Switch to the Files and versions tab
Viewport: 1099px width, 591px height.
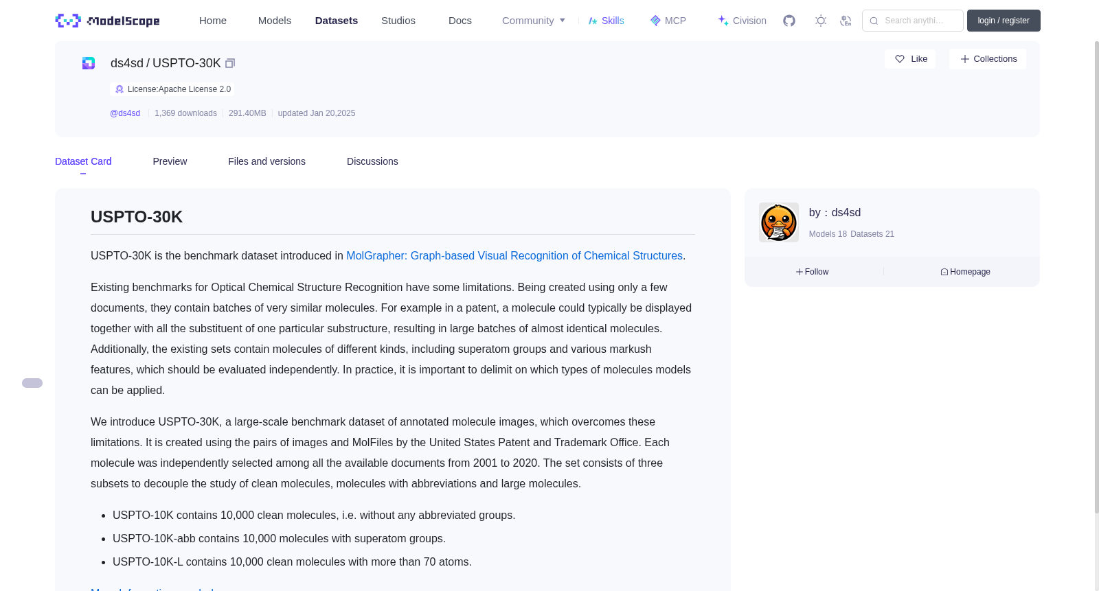(x=267, y=161)
